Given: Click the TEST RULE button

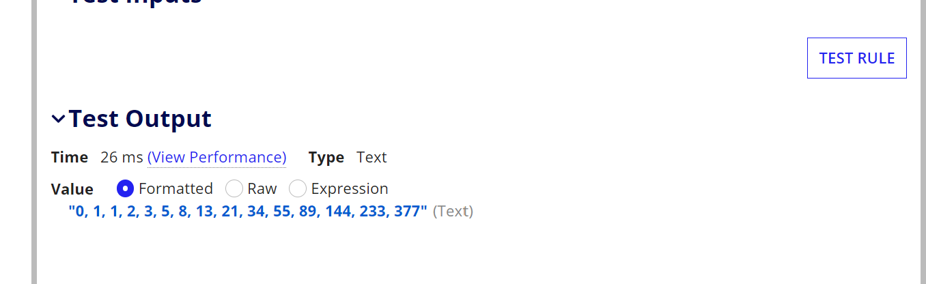Looking at the screenshot, I should point(856,58).
